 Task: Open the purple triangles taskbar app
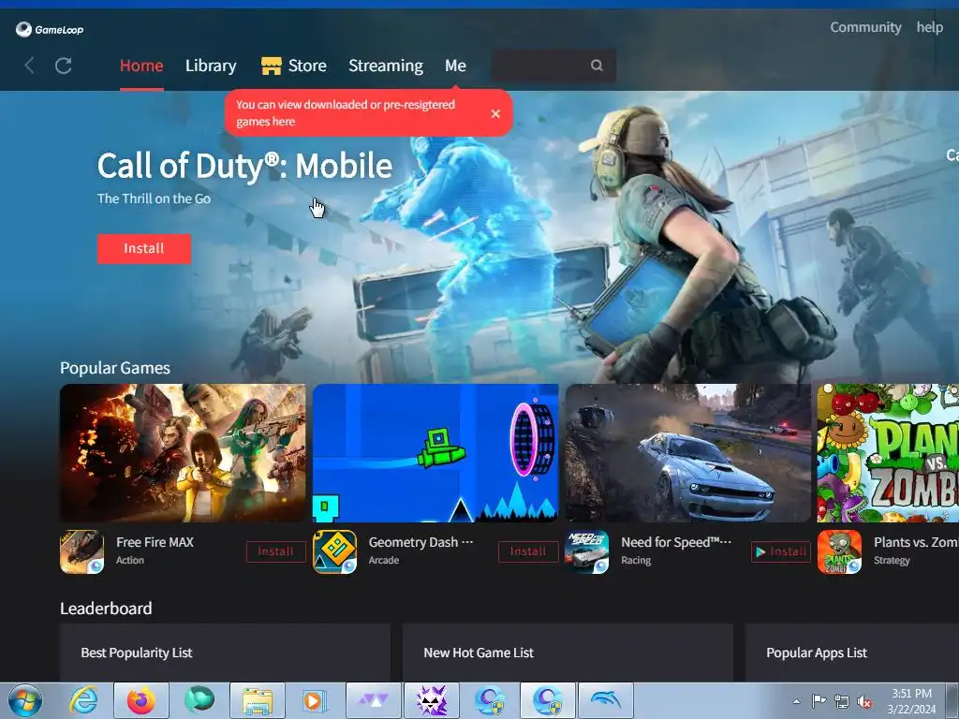point(374,700)
